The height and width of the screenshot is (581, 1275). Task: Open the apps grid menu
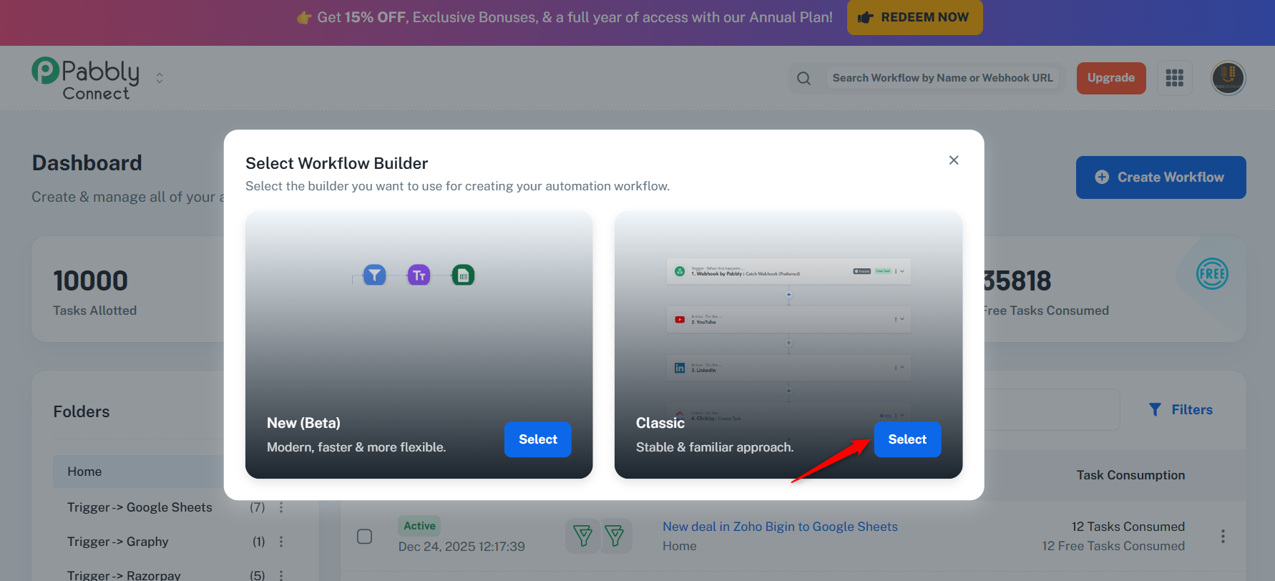click(1174, 78)
